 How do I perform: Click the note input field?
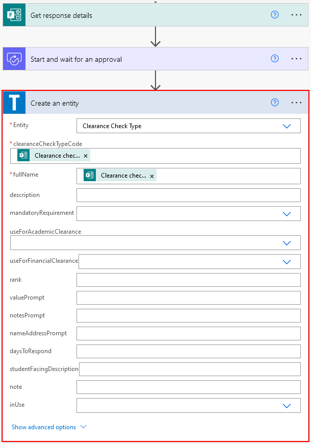click(189, 387)
